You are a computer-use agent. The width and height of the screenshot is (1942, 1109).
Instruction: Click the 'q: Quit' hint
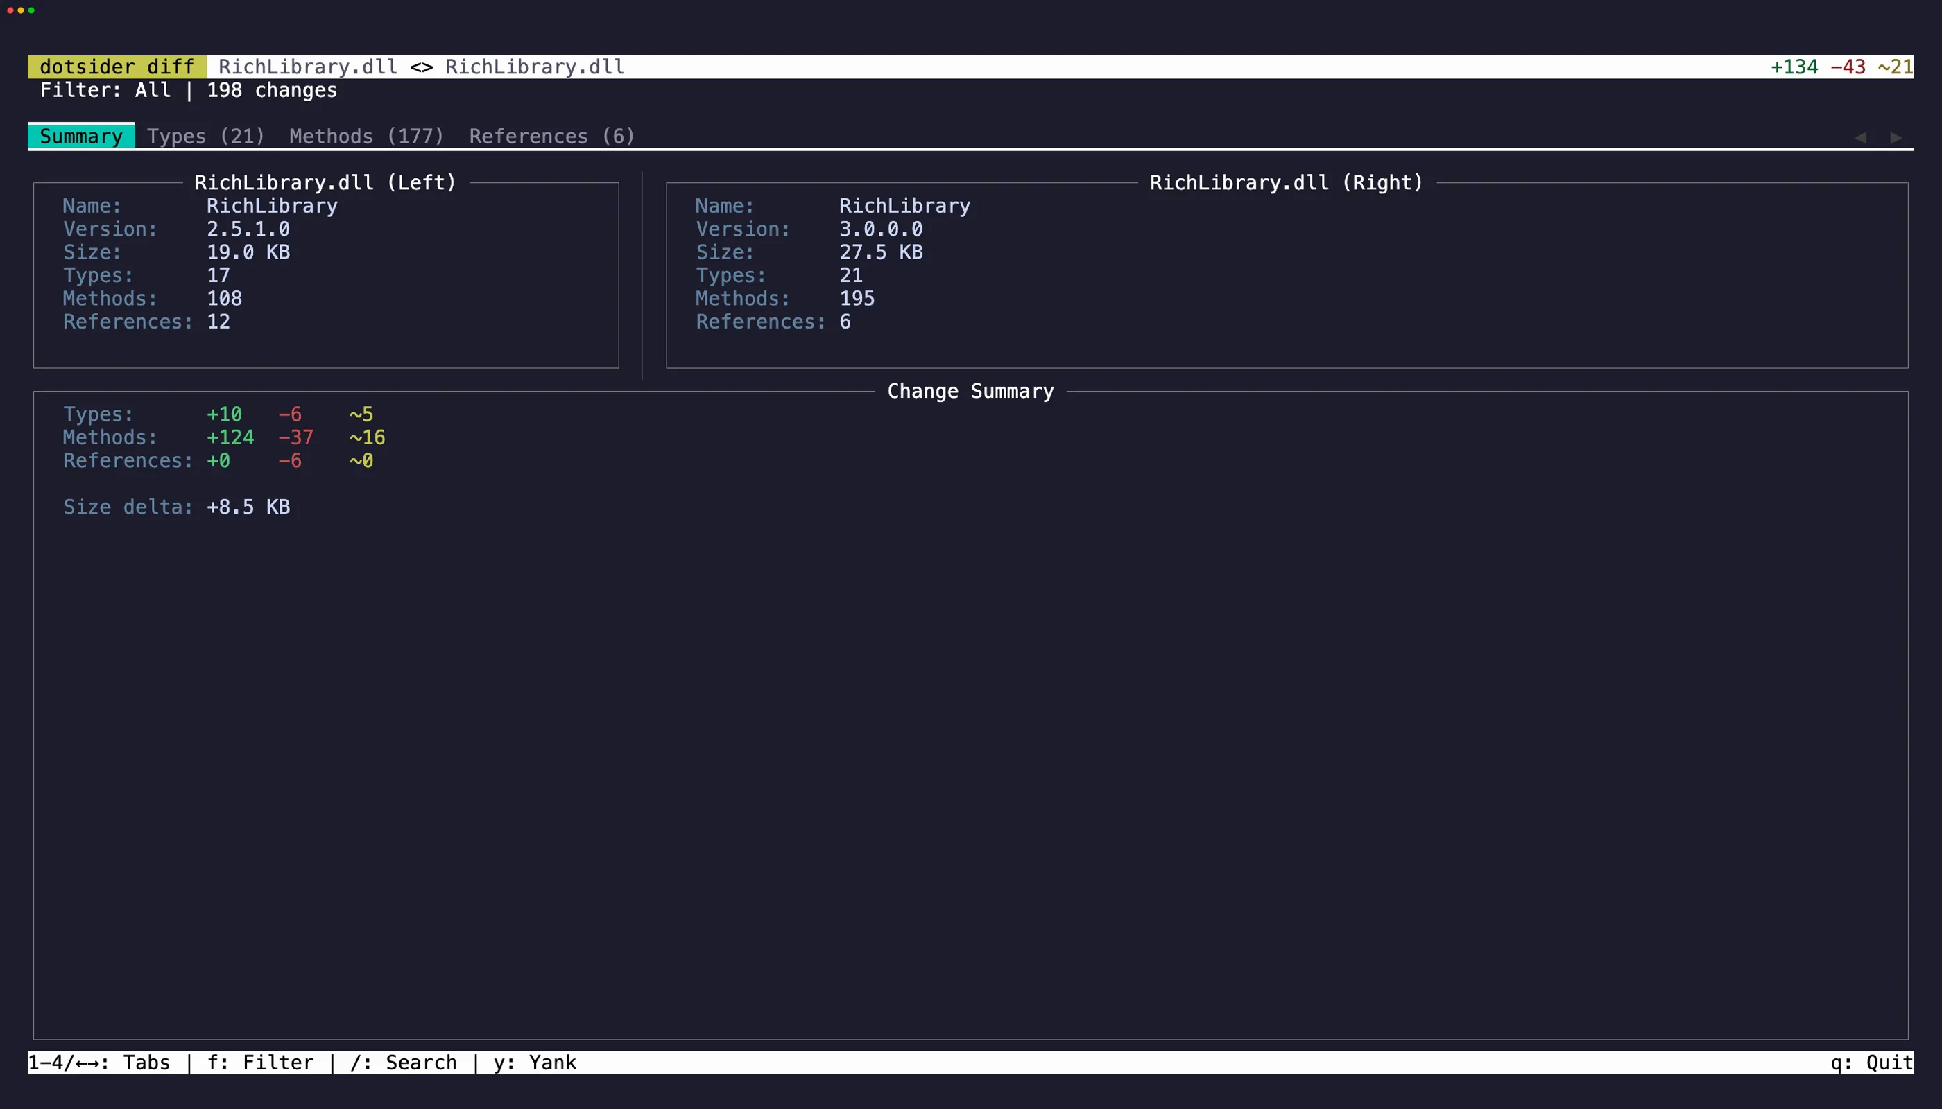1872,1063
